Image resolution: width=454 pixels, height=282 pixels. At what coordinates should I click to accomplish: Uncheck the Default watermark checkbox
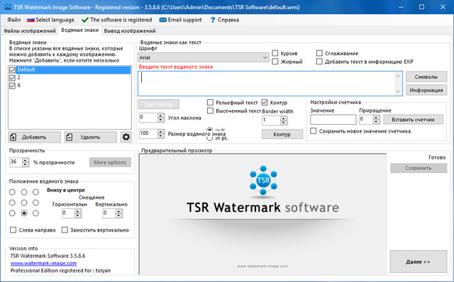12,70
